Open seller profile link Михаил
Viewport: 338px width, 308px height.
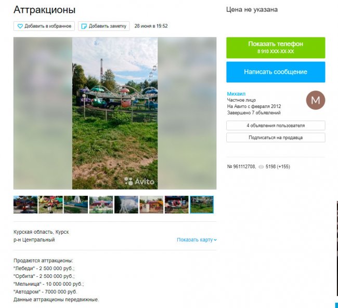[236, 93]
